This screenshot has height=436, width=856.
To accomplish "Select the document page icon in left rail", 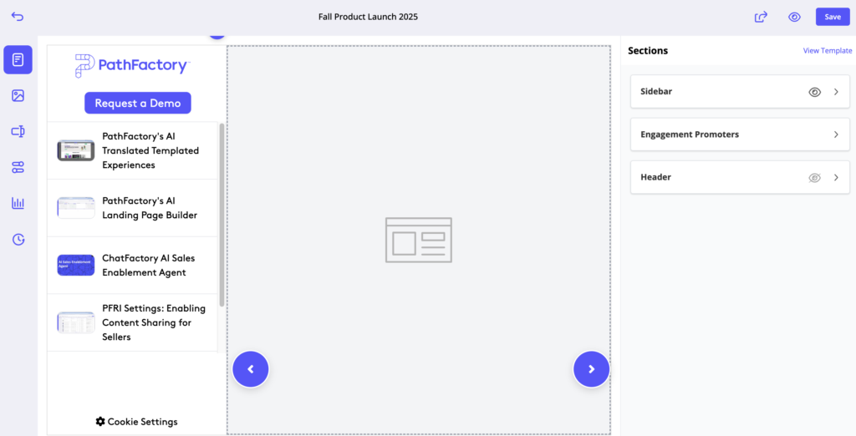I will [18, 59].
